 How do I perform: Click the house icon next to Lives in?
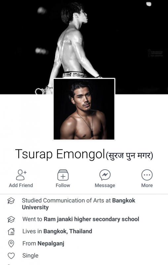point(11,231)
